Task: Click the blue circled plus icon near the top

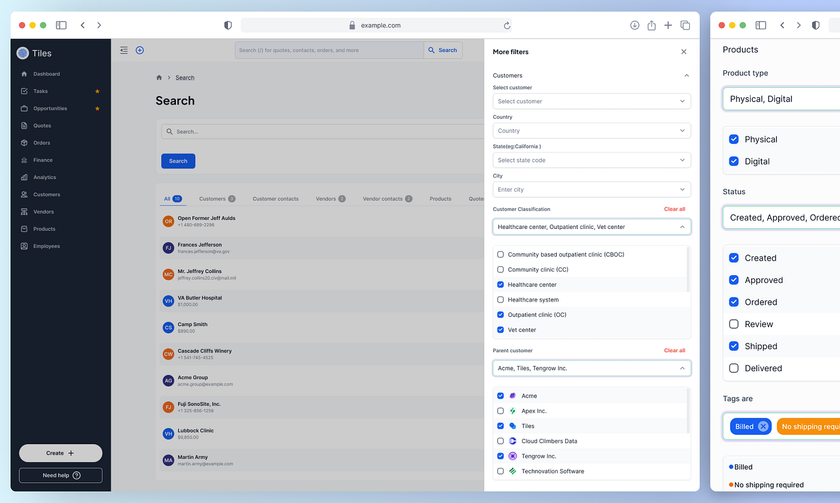Action: [x=140, y=50]
